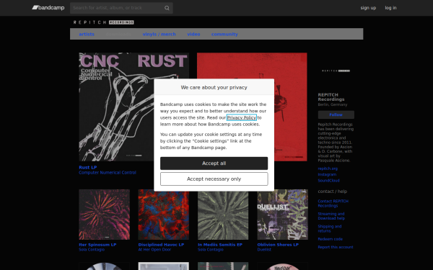This screenshot has height=270, width=433.
Task: Open Report this account link
Action: 336,247
